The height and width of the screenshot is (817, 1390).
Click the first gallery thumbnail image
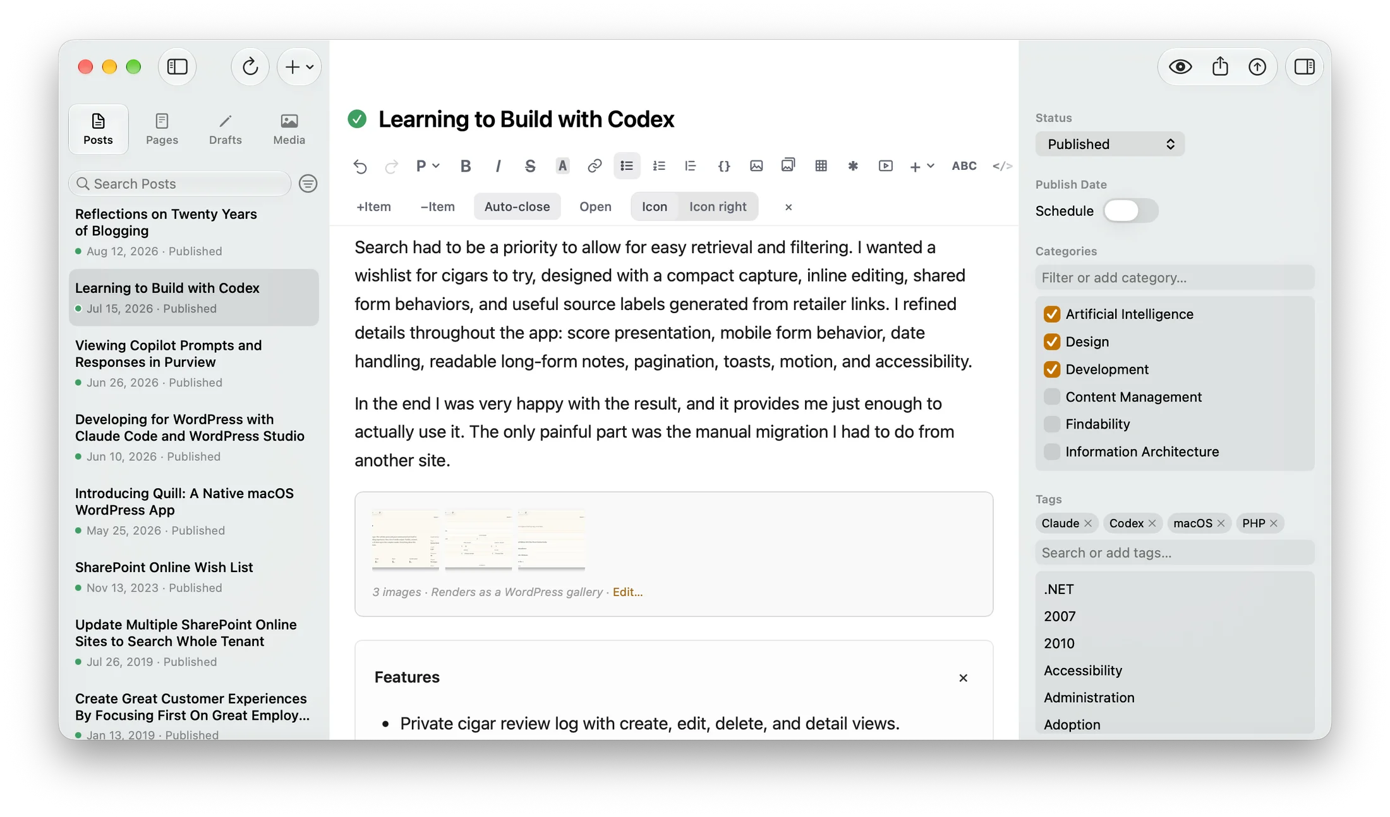(x=405, y=540)
